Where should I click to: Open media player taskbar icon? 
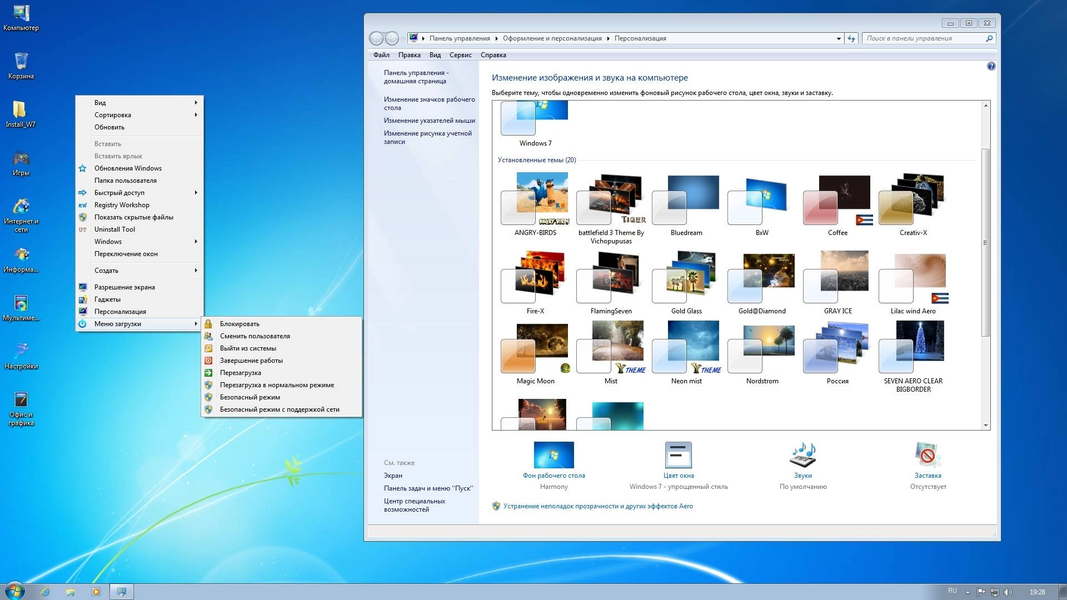click(x=96, y=592)
